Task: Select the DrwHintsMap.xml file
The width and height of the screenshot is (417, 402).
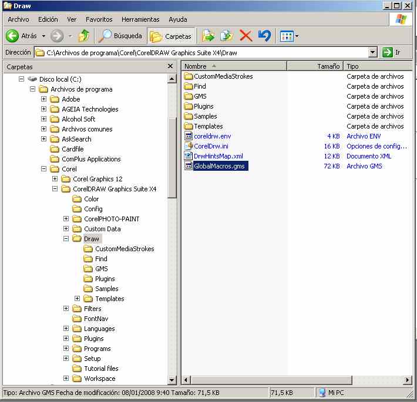Action: [218, 156]
